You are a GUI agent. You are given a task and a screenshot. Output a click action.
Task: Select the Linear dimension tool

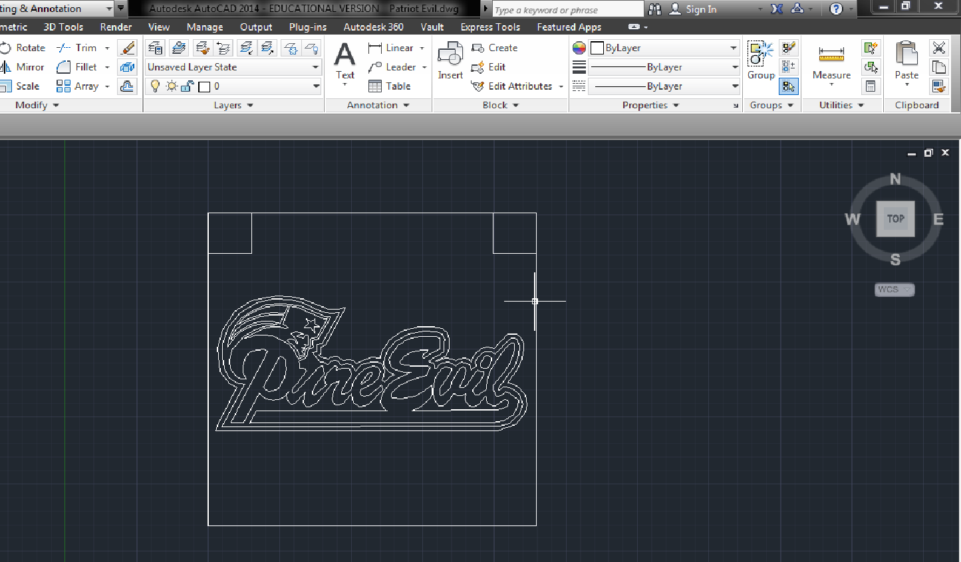click(x=391, y=48)
